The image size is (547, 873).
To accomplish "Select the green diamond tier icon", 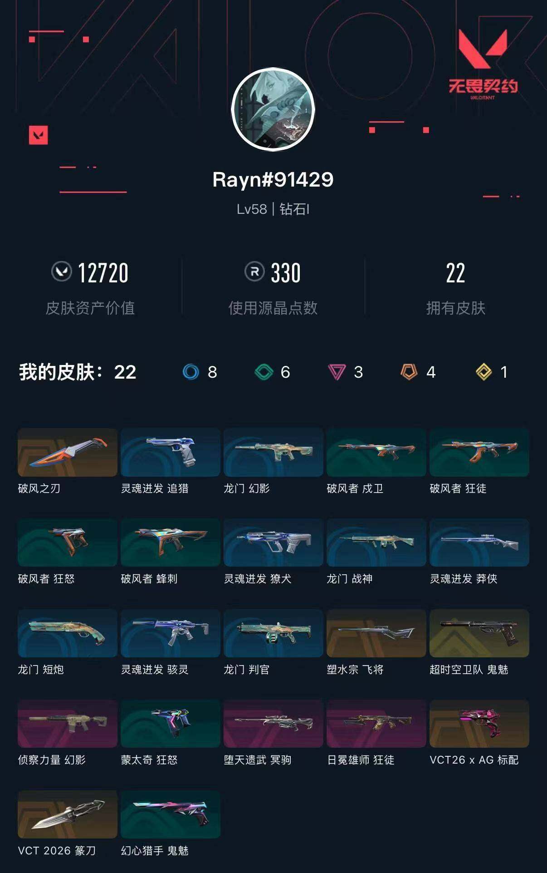I will 264,372.
